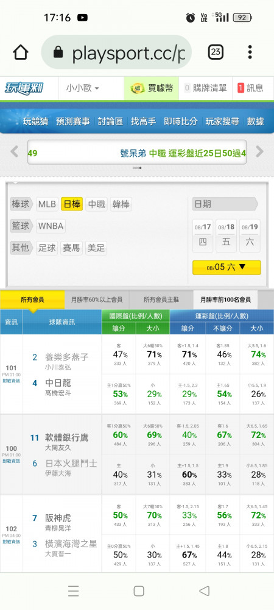Open 對戰資訊 for game 101
274x610 pixels.
pos(11,381)
